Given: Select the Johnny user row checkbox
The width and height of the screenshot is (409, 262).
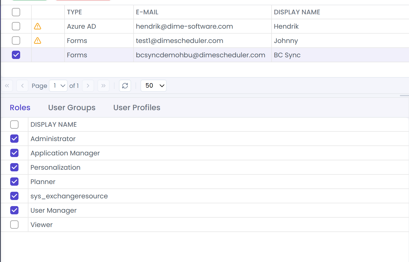Looking at the screenshot, I should pos(16,40).
